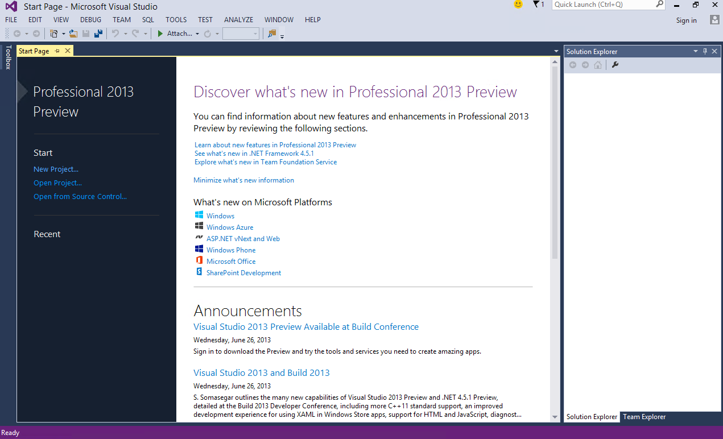Close the Start Page tab
Image resolution: width=723 pixels, height=439 pixels.
[67, 51]
